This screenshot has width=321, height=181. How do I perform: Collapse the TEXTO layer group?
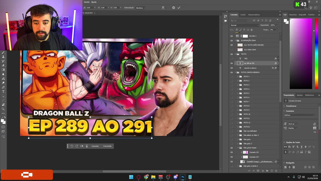pyautogui.click(x=235, y=54)
